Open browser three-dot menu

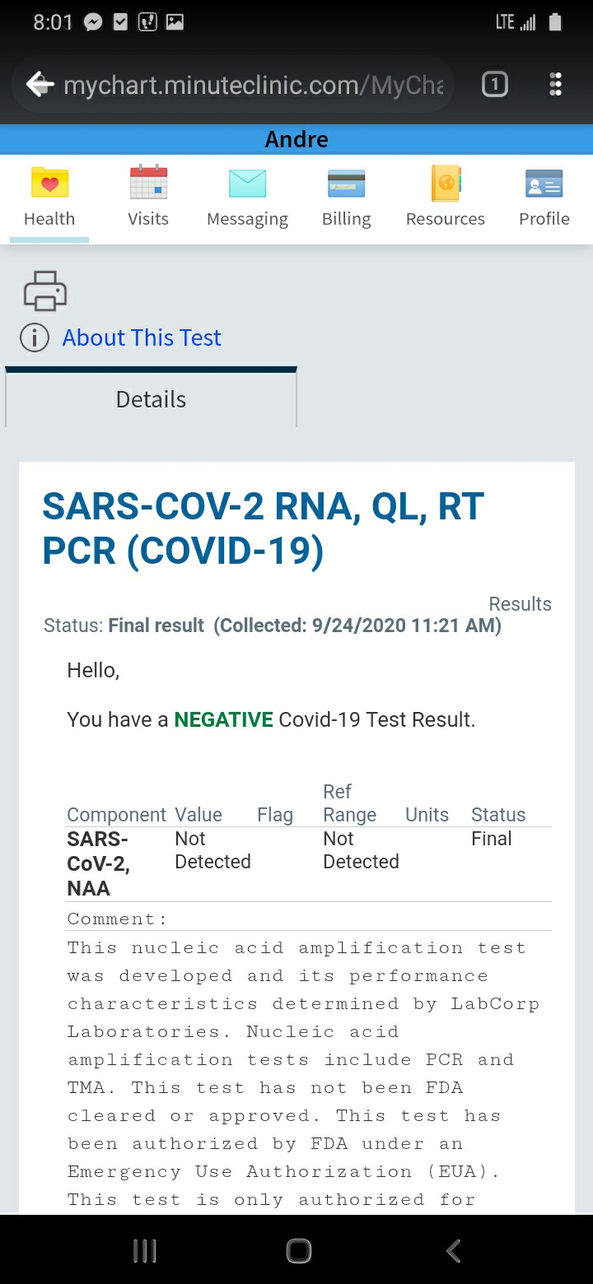(x=555, y=84)
